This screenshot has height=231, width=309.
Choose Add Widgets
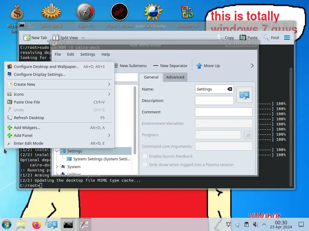tap(59, 128)
